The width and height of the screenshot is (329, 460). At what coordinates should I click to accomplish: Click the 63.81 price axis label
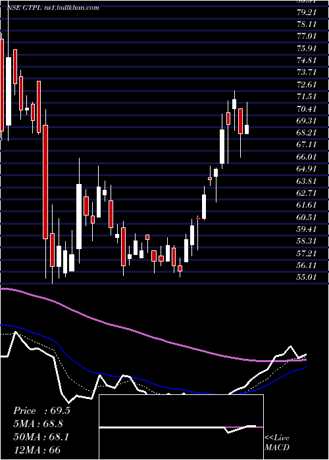[x=307, y=181]
